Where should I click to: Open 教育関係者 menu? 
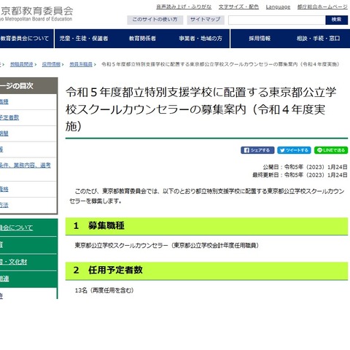(142, 39)
